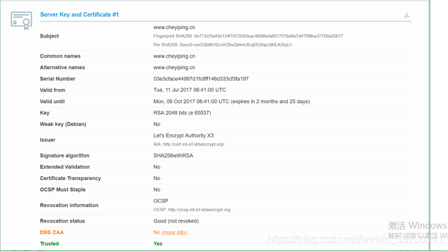Click 'Let's Encrypt Authority X3' issuer text
The image size is (448, 251).
(184, 136)
